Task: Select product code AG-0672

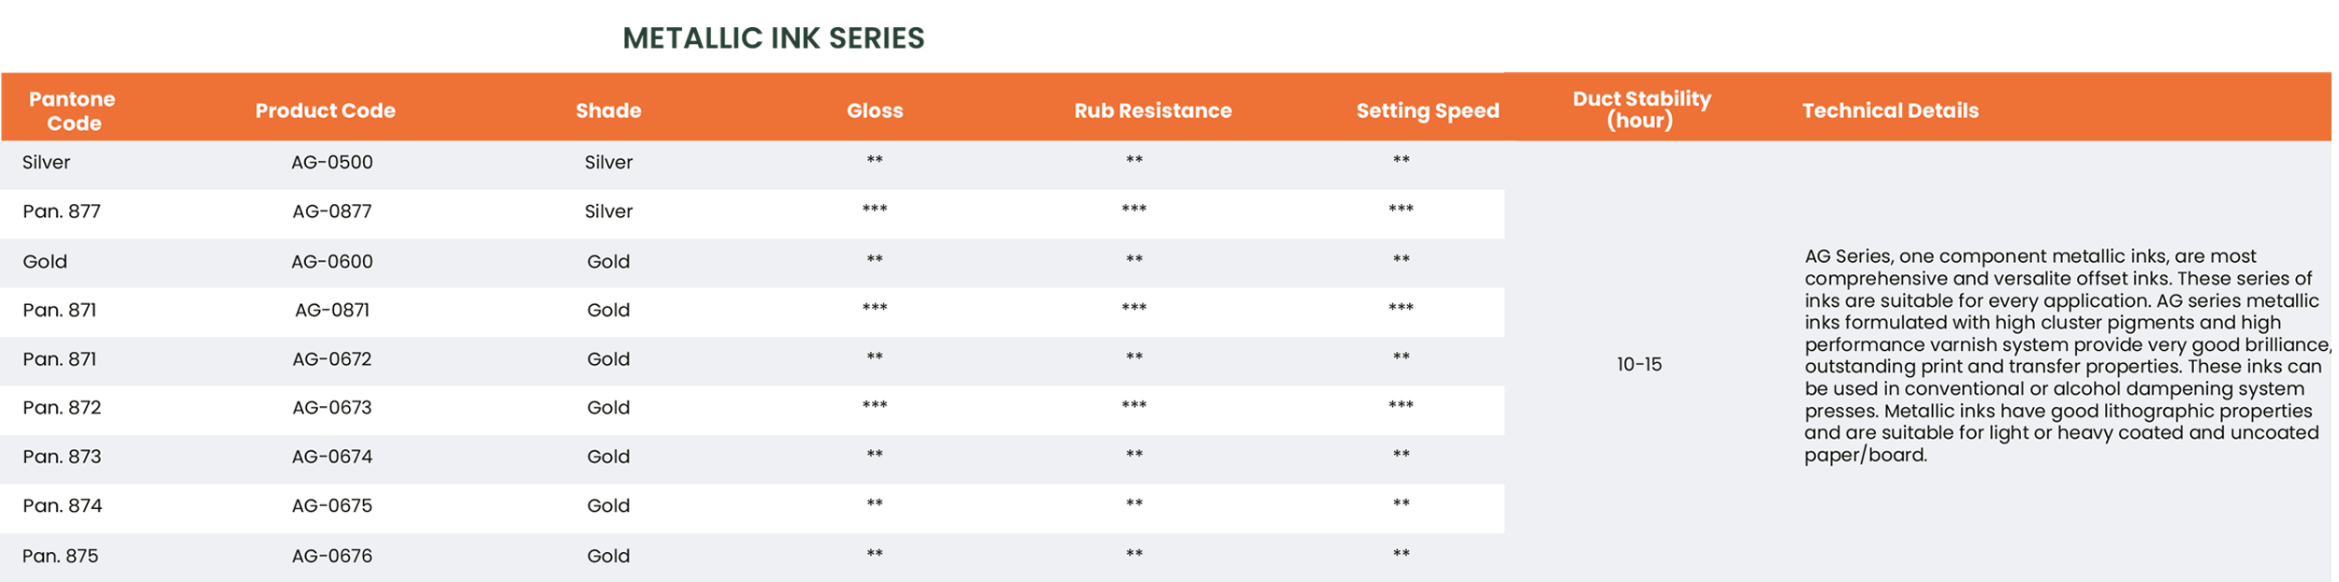Action: point(332,358)
